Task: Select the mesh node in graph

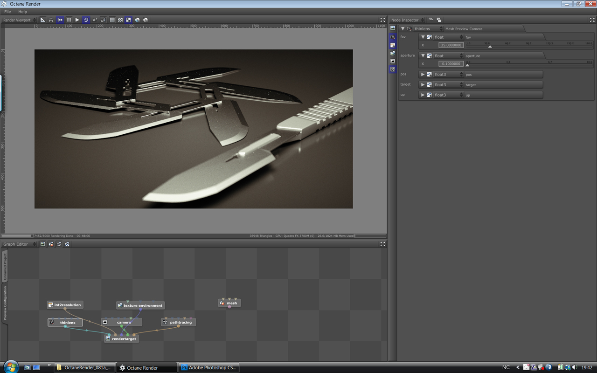Action: (x=229, y=303)
